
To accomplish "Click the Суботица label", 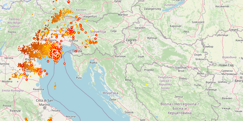I will 222,35.
